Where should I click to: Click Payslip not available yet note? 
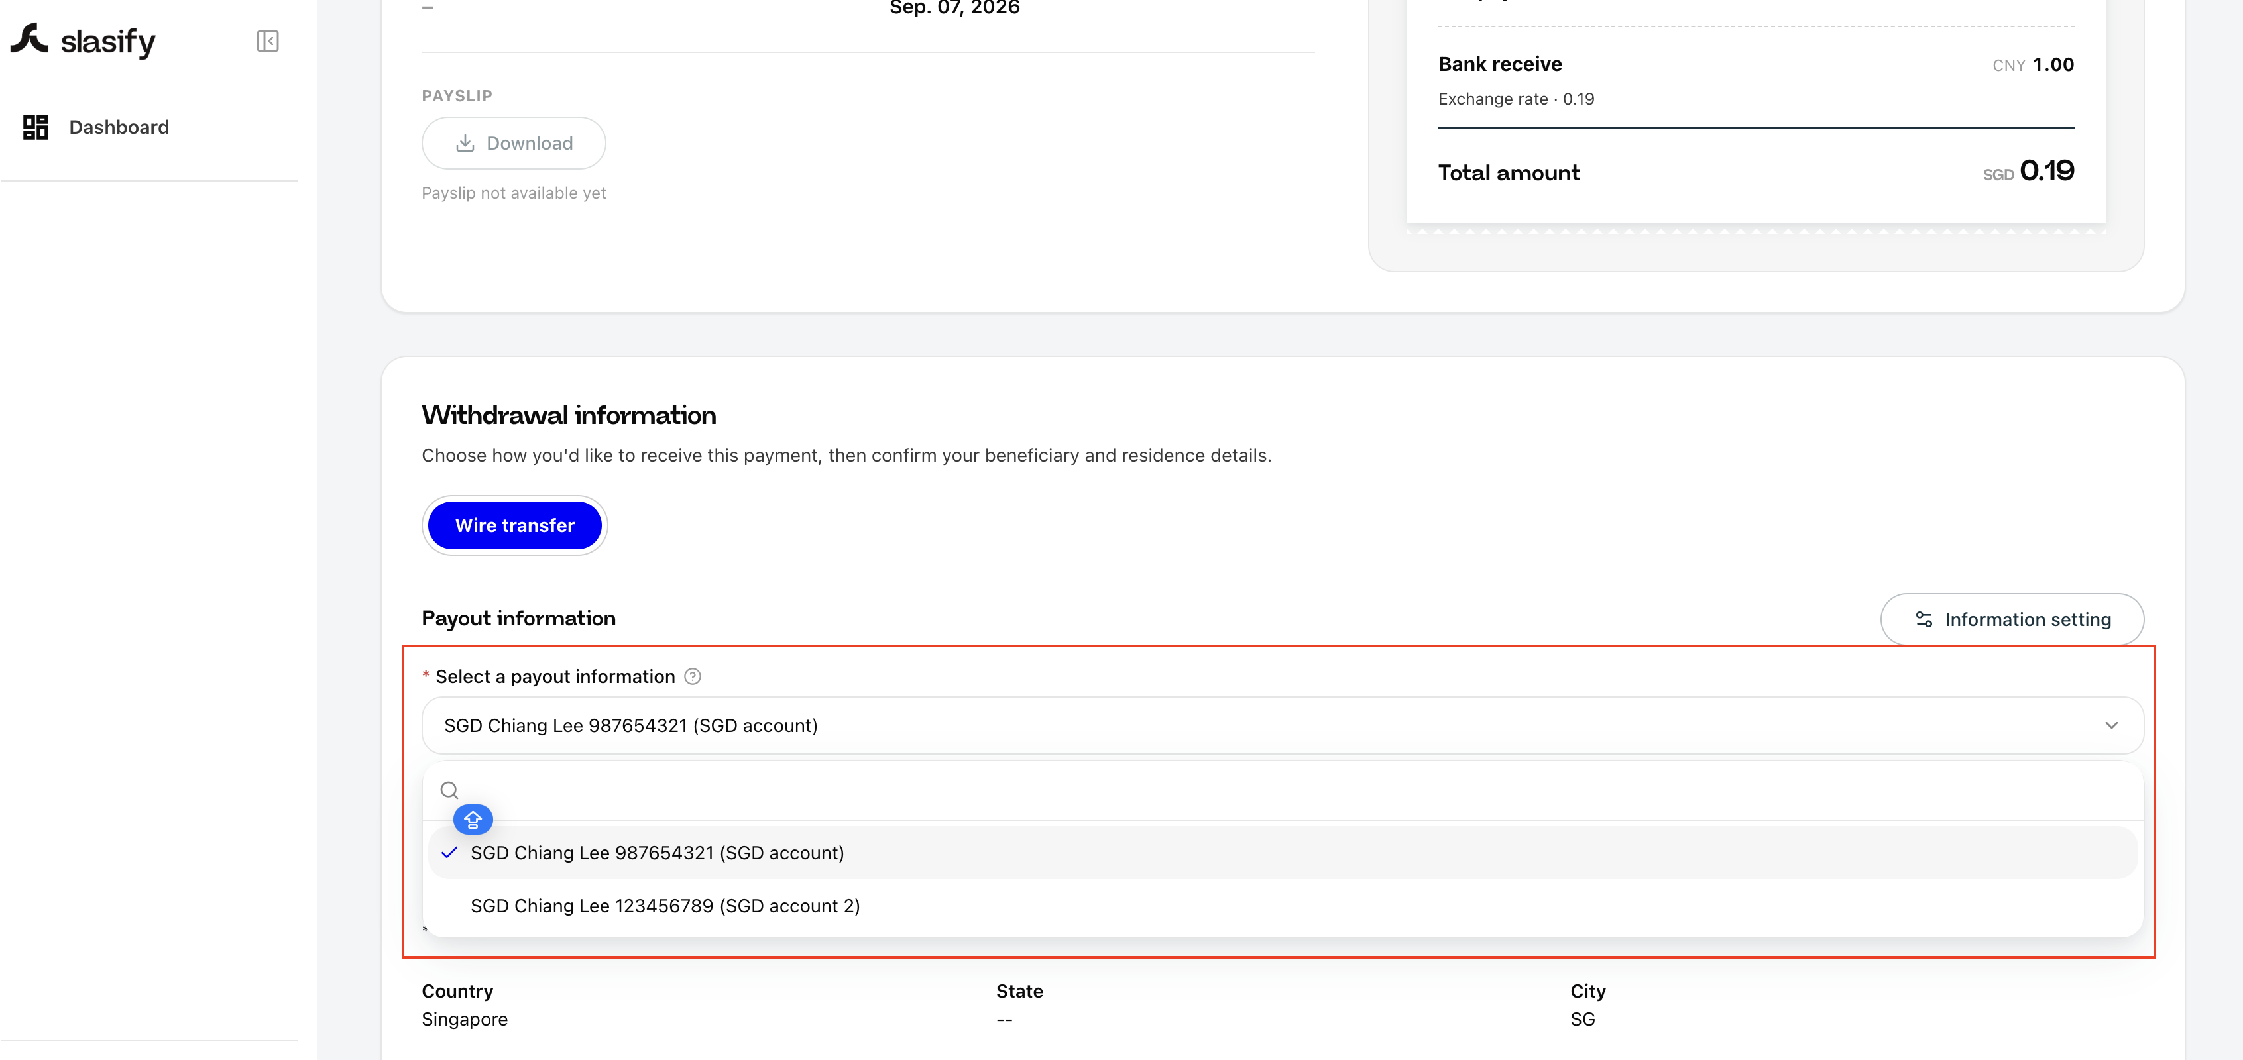[514, 193]
